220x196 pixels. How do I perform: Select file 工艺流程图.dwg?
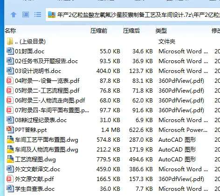pyautogui.click(x=35, y=160)
